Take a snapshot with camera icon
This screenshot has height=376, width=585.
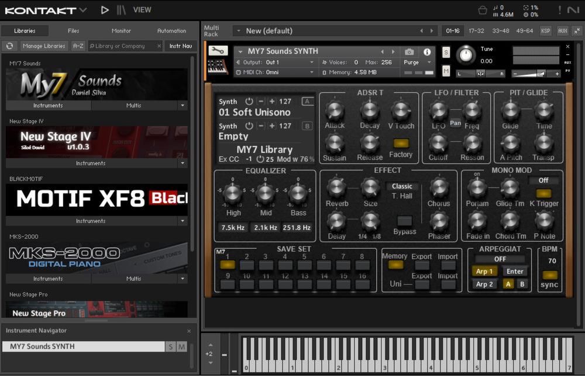(x=409, y=52)
